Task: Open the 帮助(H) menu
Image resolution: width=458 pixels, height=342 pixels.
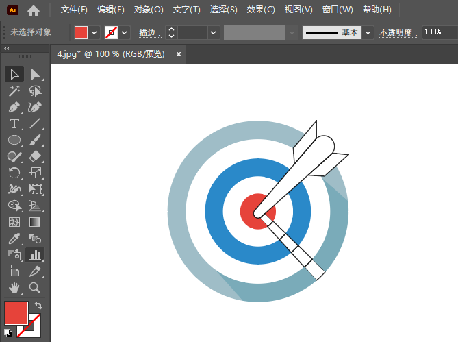Action: coord(377,10)
